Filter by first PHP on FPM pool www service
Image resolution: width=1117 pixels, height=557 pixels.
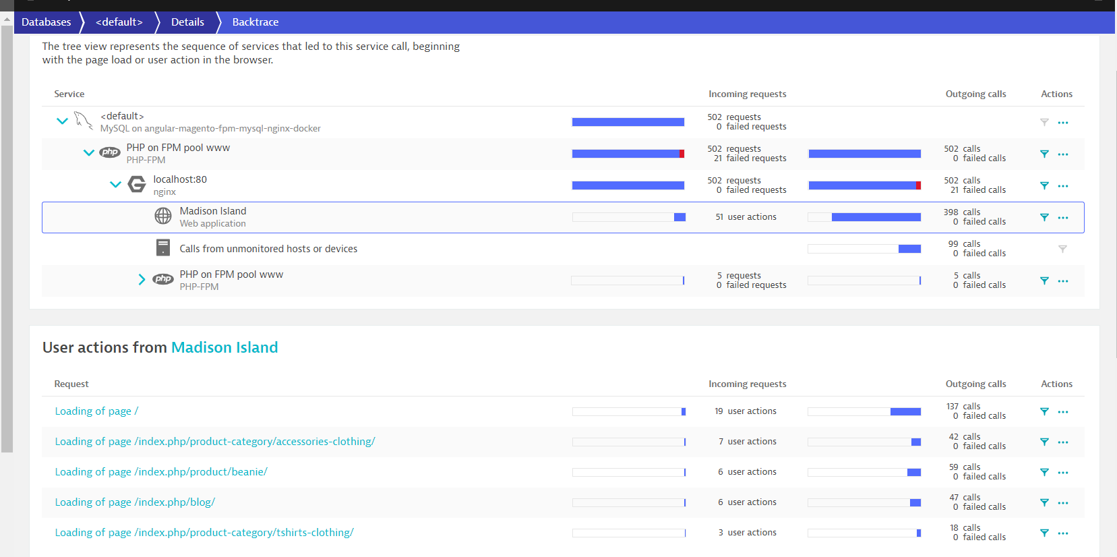click(x=1044, y=154)
